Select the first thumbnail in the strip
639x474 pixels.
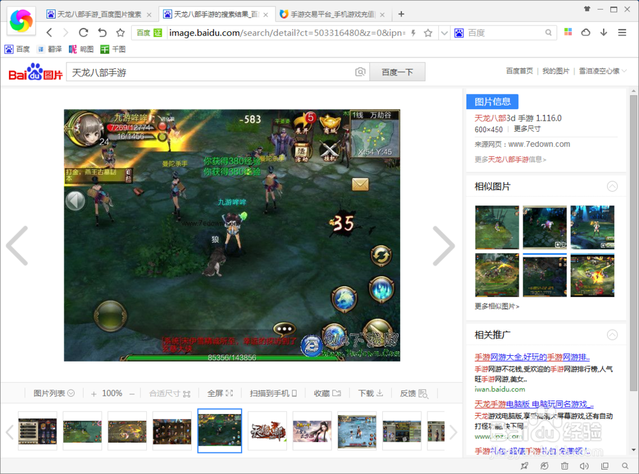coord(38,431)
